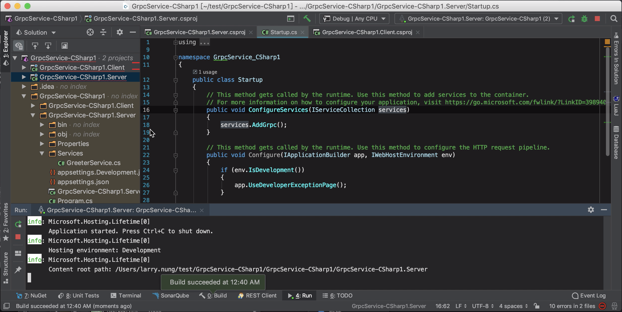Screen dimensions: 622x312
Task: Open the Terminal tool window
Action: click(126, 295)
